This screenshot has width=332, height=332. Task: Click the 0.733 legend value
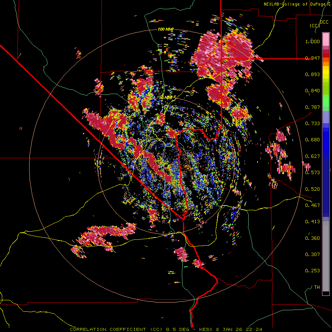pos(312,124)
